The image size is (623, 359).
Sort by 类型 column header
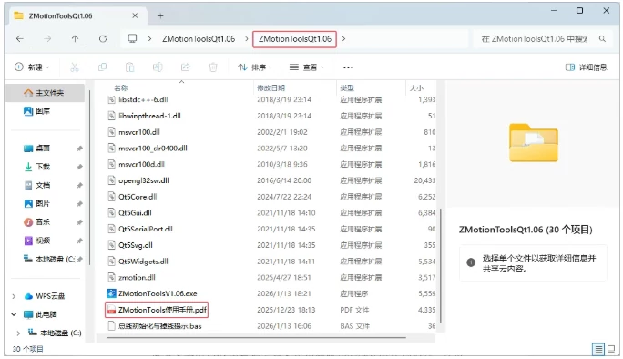click(347, 87)
